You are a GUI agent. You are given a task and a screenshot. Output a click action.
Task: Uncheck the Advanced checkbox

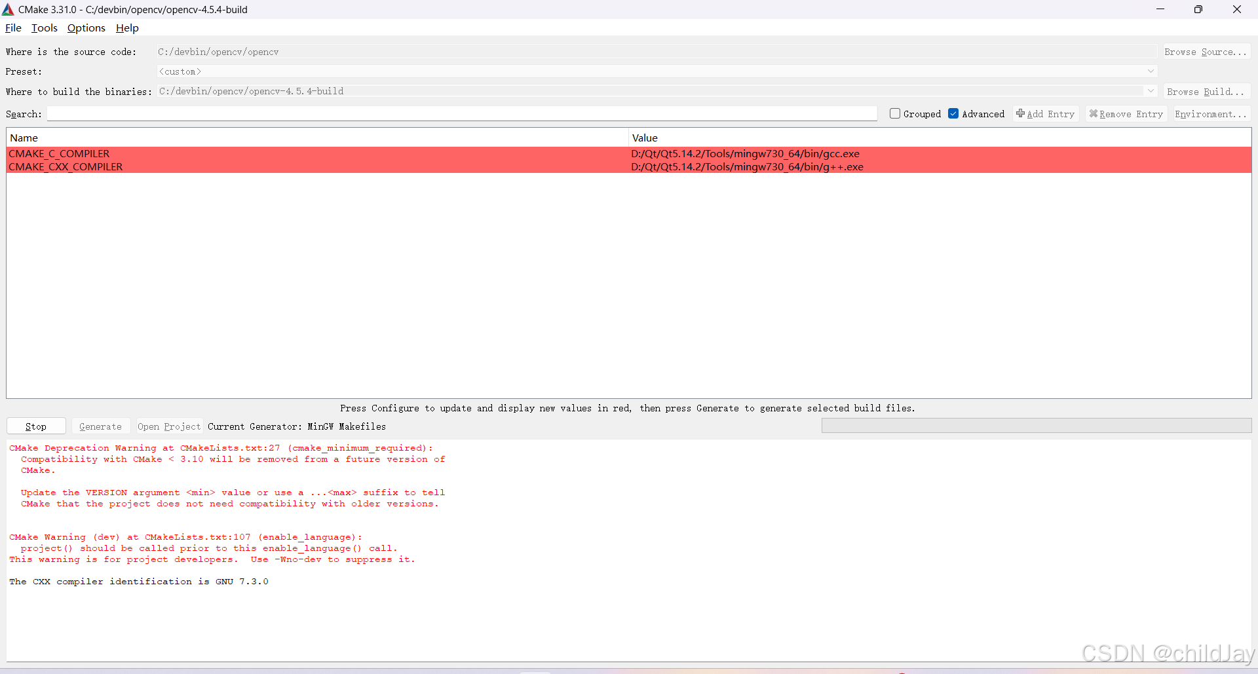click(953, 113)
